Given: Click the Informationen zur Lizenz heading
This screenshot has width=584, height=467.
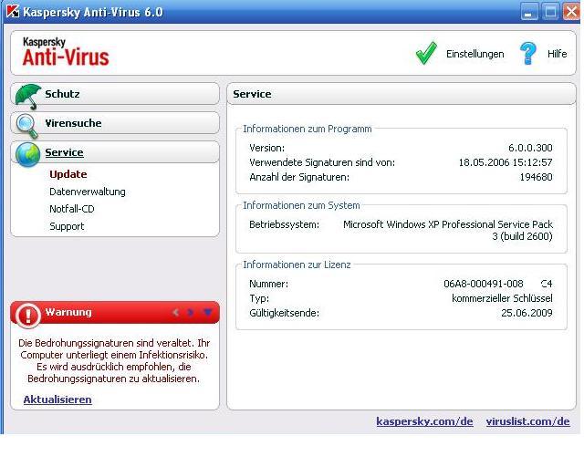Looking at the screenshot, I should pos(297,265).
